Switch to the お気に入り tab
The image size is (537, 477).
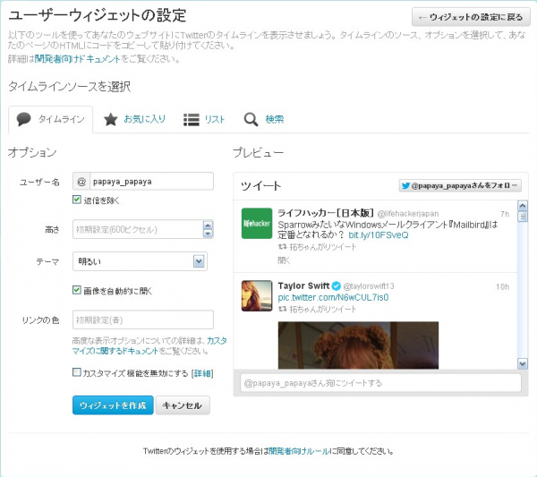click(x=134, y=120)
